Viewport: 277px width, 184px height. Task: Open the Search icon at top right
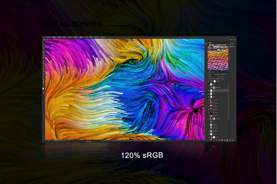pyautogui.click(x=229, y=40)
